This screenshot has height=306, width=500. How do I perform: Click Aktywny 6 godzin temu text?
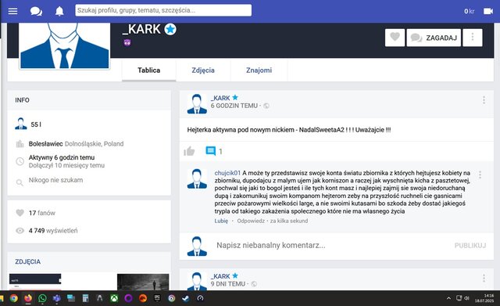click(62, 157)
